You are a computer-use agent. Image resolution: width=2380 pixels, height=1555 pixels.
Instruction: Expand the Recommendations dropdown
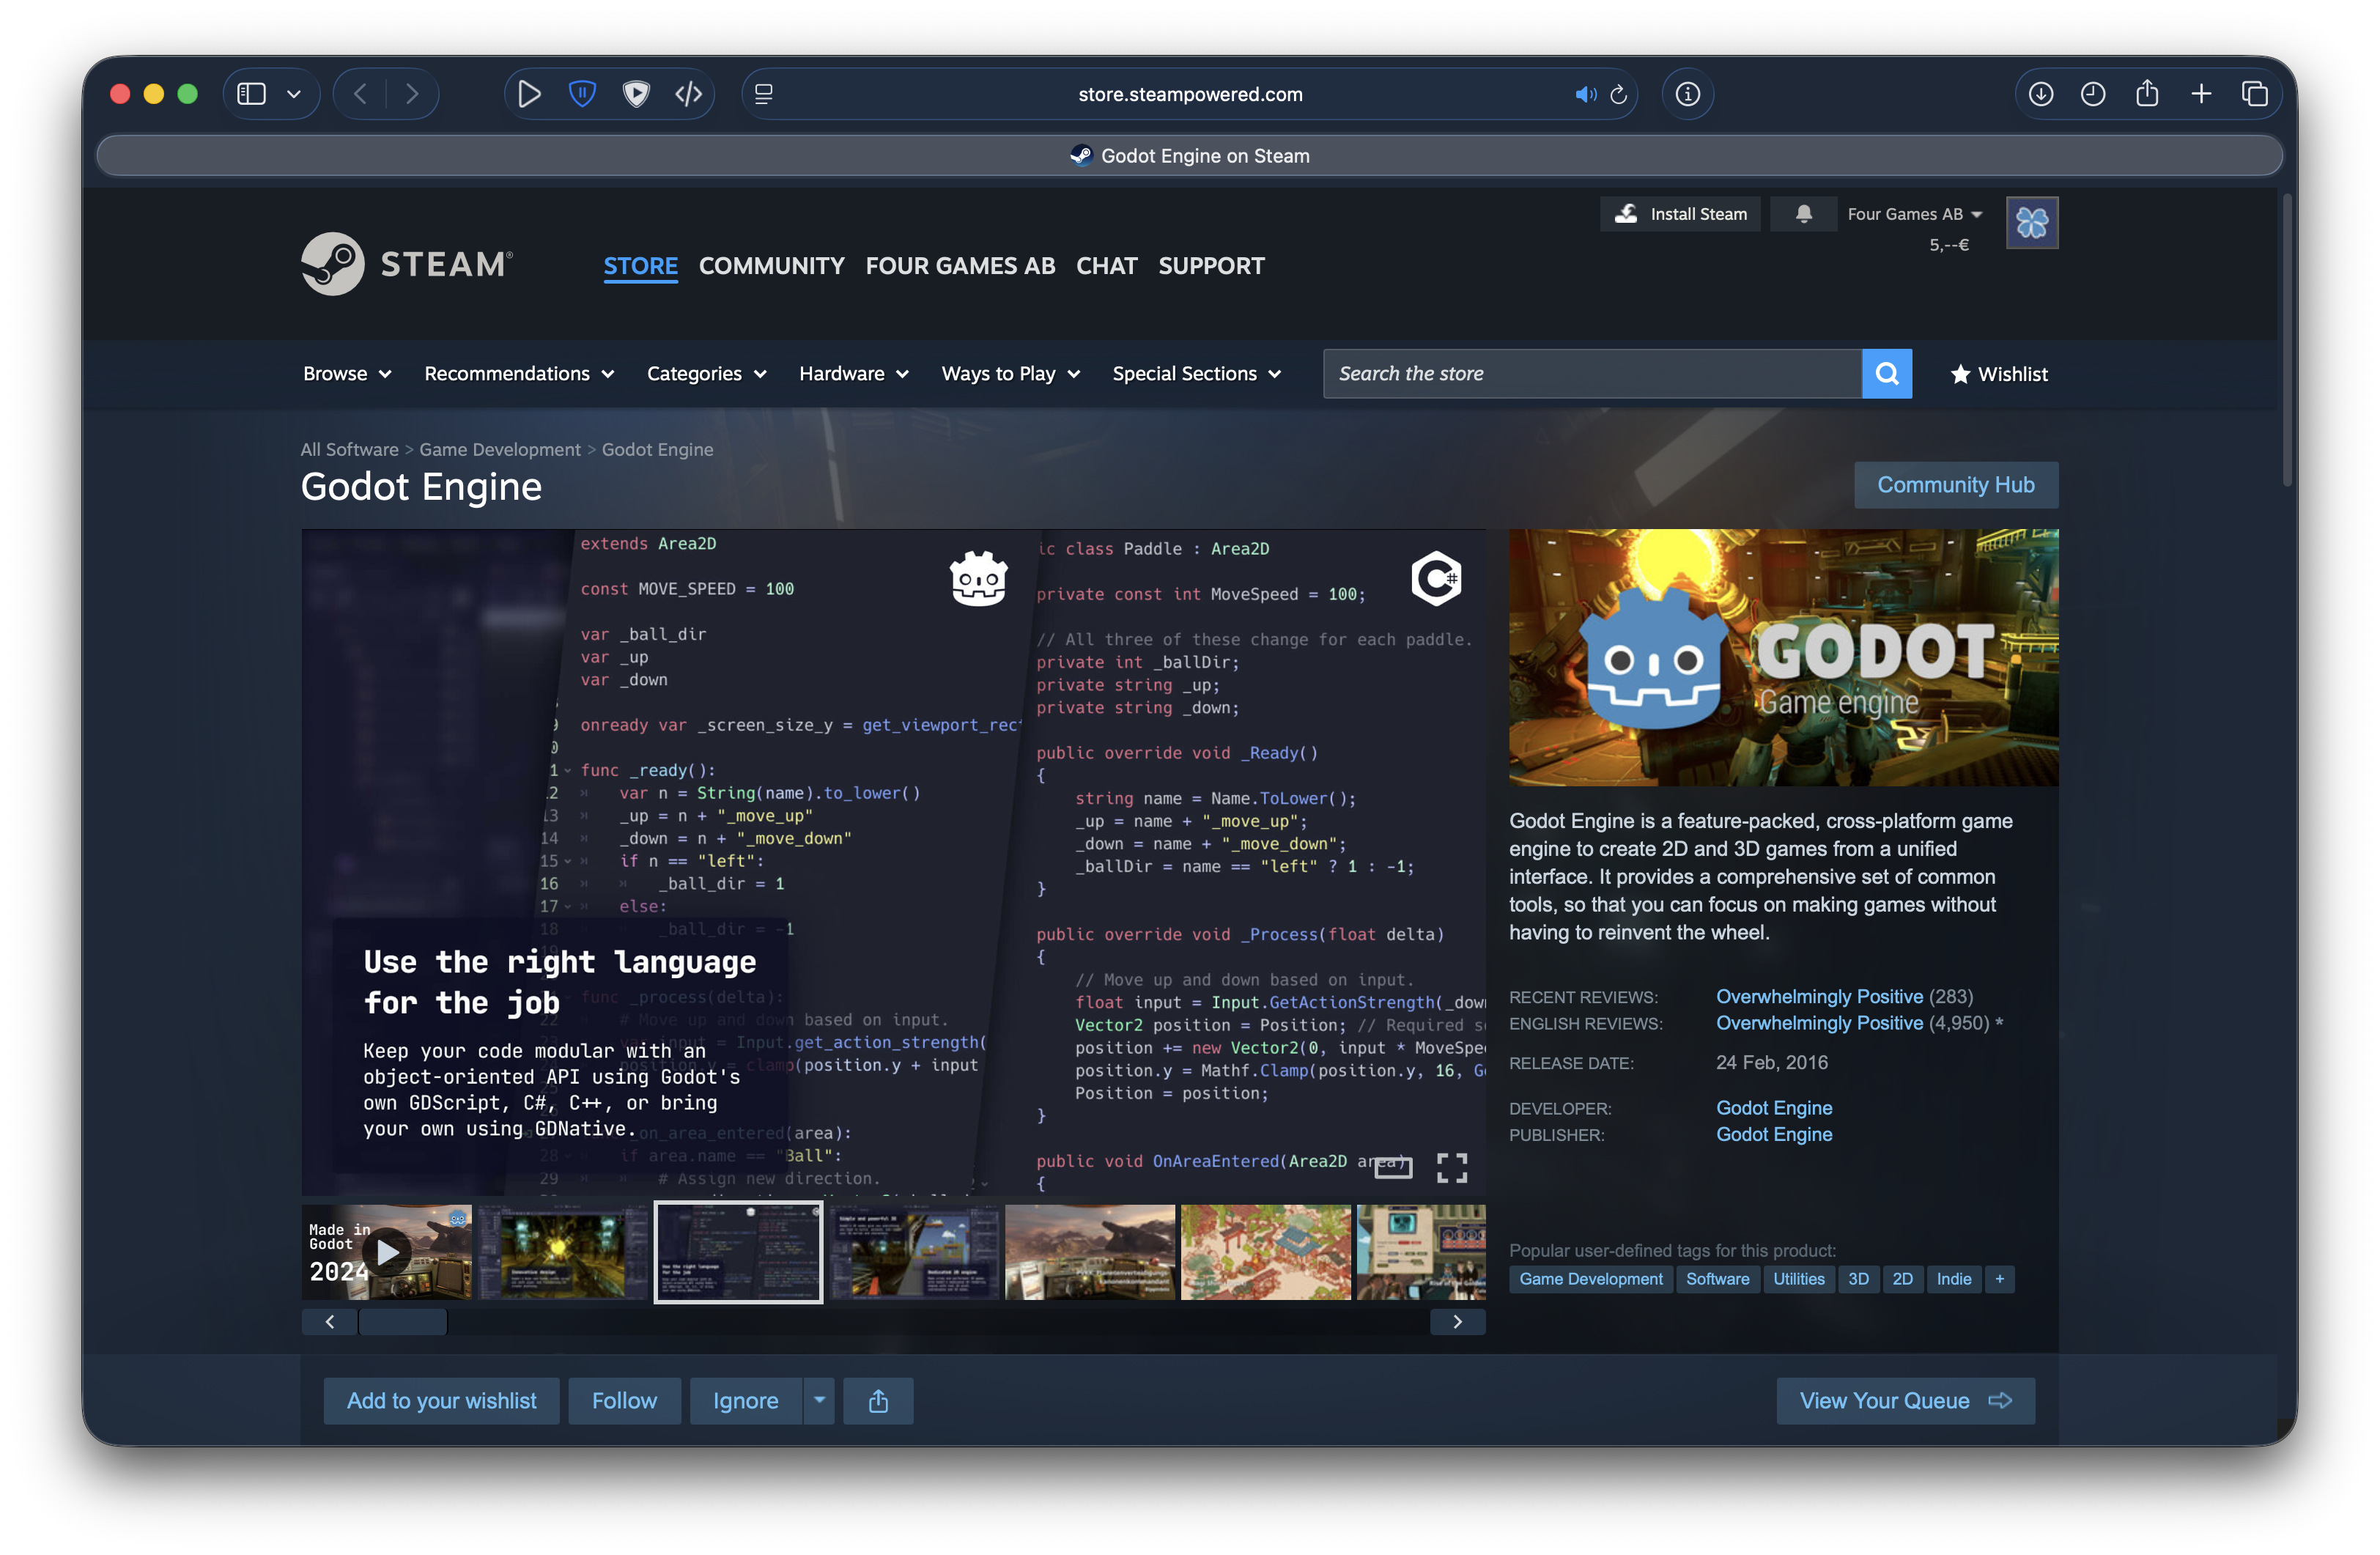click(x=519, y=374)
